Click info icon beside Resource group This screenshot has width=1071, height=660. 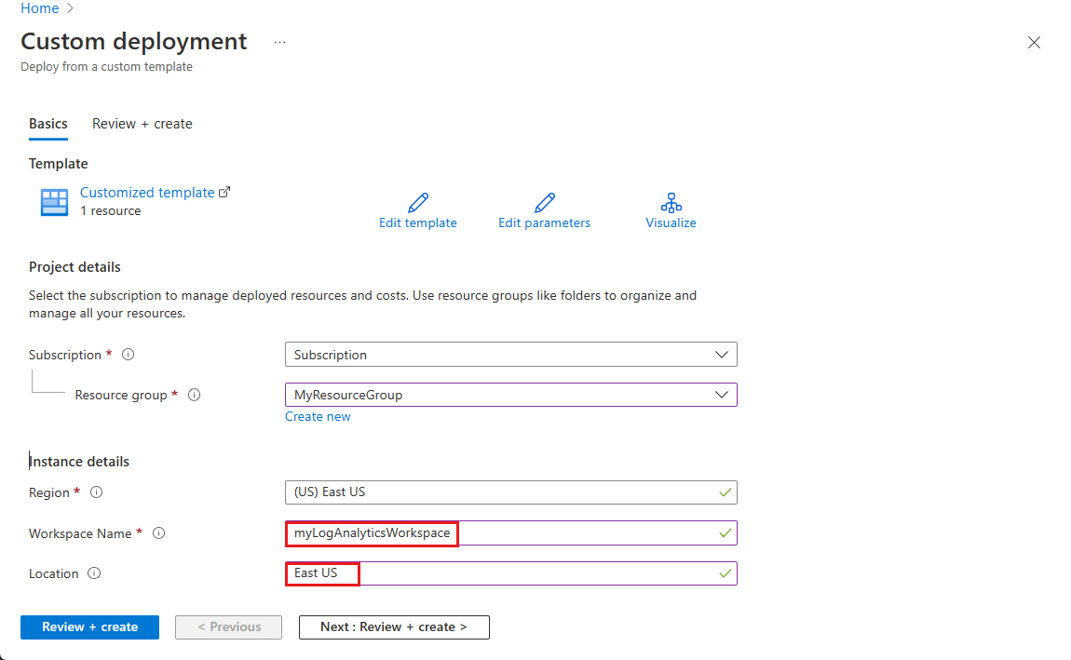pyautogui.click(x=195, y=395)
